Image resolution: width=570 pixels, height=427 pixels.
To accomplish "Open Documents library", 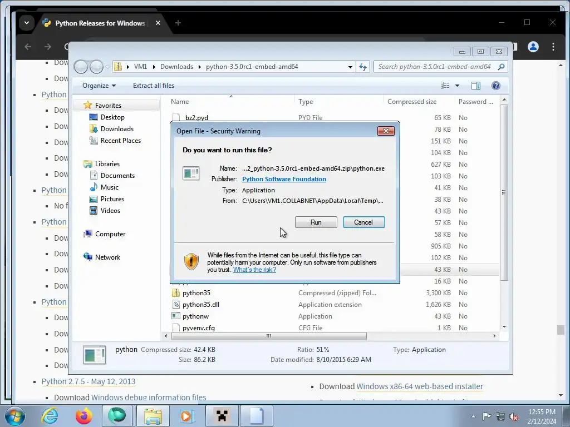I will pos(117,176).
